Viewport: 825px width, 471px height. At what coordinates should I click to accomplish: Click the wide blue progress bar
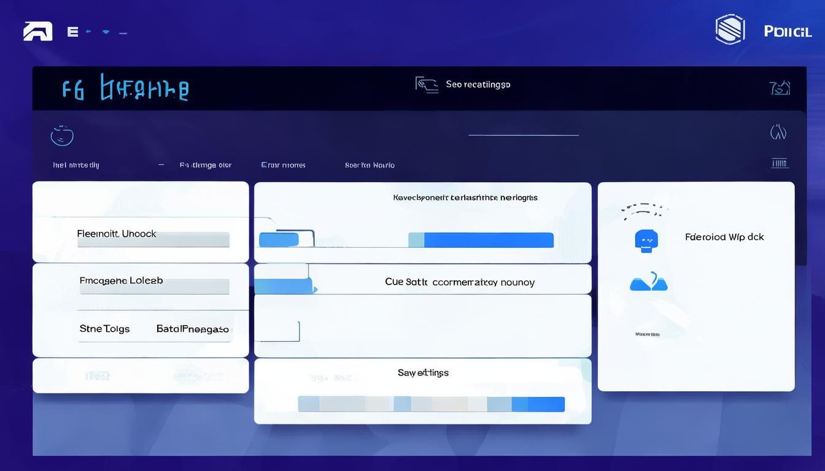coord(481,240)
